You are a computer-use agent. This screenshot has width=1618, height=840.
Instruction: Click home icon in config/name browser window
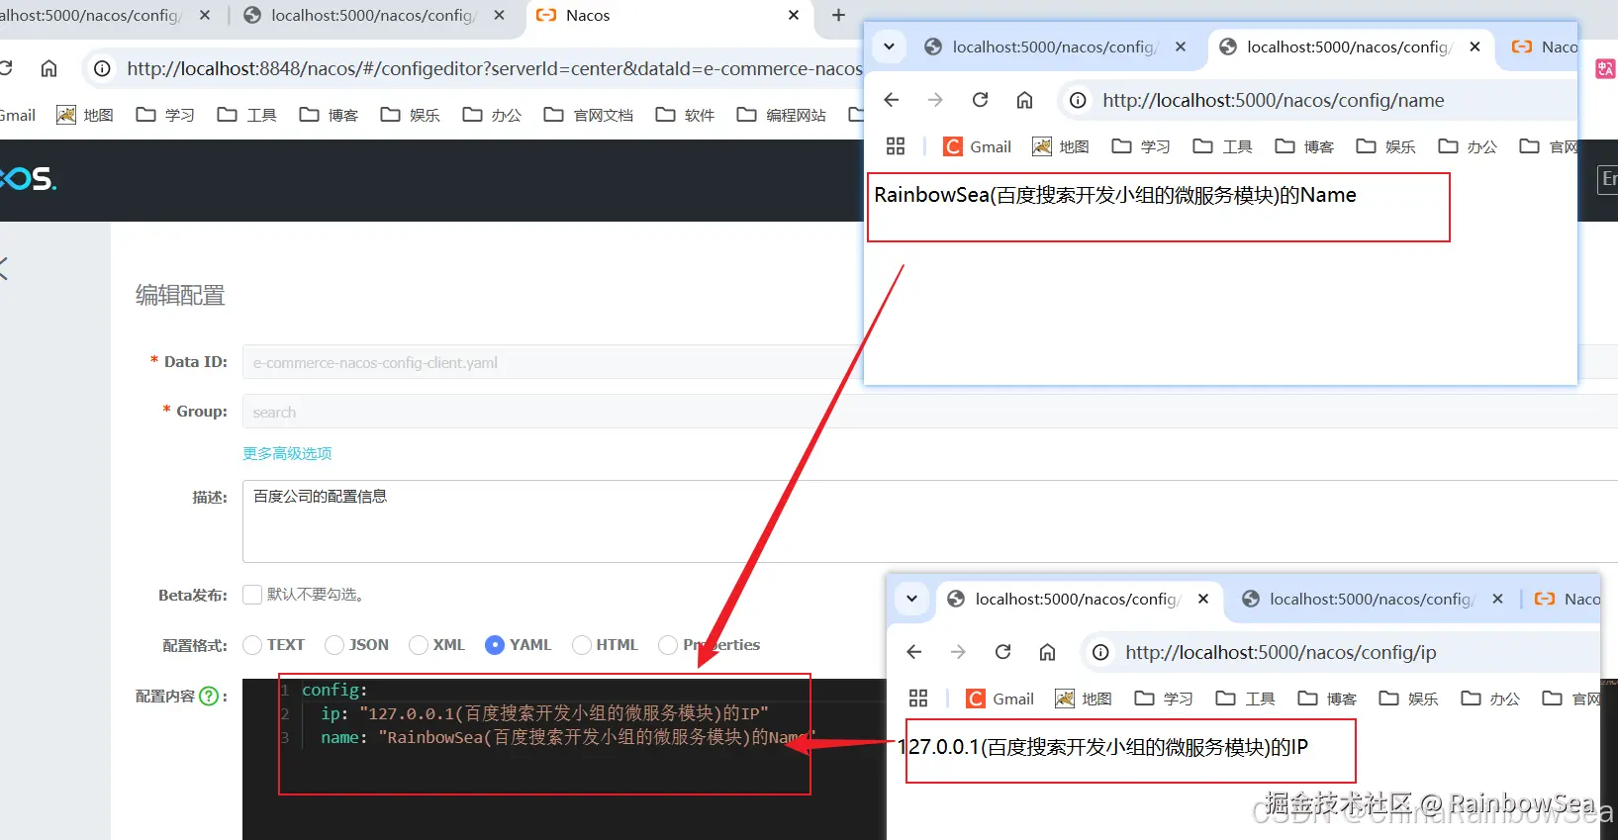coord(1024,100)
